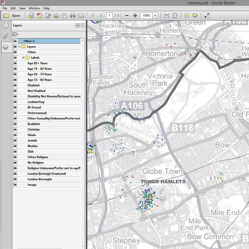Add a sticky note comment
The width and height of the screenshot is (249, 249).
coord(186,16)
